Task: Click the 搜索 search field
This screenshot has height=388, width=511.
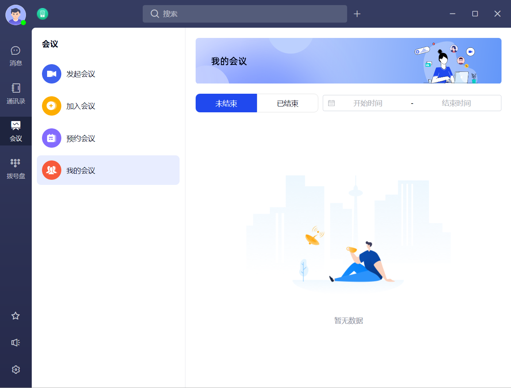Action: point(245,14)
